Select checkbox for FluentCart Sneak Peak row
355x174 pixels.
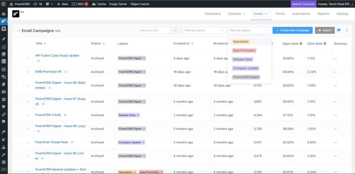[16, 142]
